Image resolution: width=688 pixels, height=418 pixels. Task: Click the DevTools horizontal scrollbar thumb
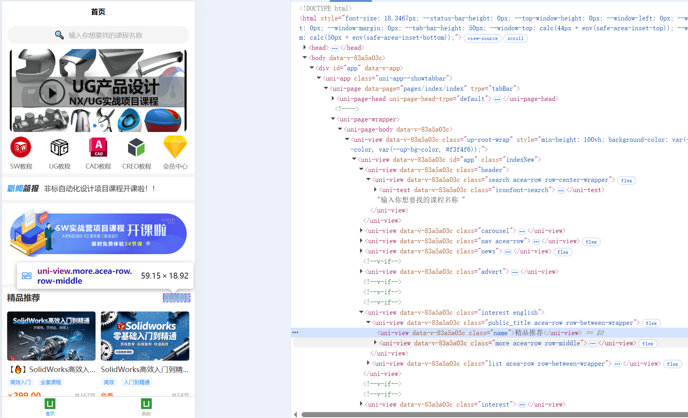pyautogui.click(x=495, y=414)
